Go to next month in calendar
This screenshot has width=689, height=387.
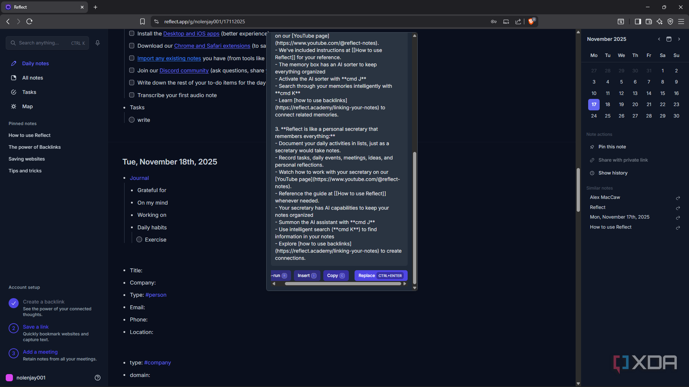(679, 39)
